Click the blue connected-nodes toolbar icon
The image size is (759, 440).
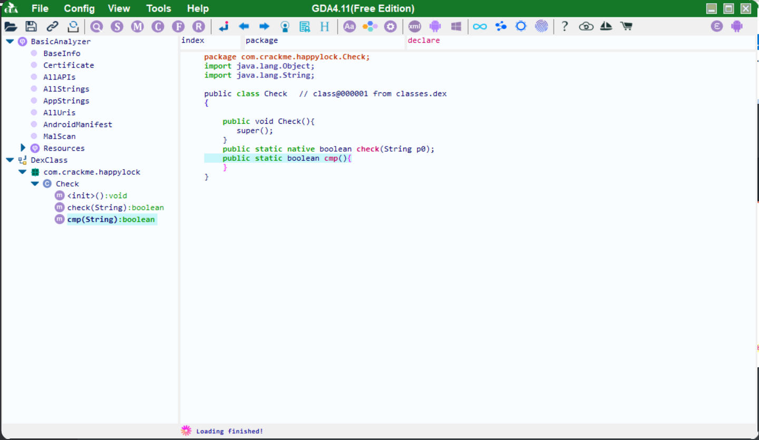pos(501,26)
